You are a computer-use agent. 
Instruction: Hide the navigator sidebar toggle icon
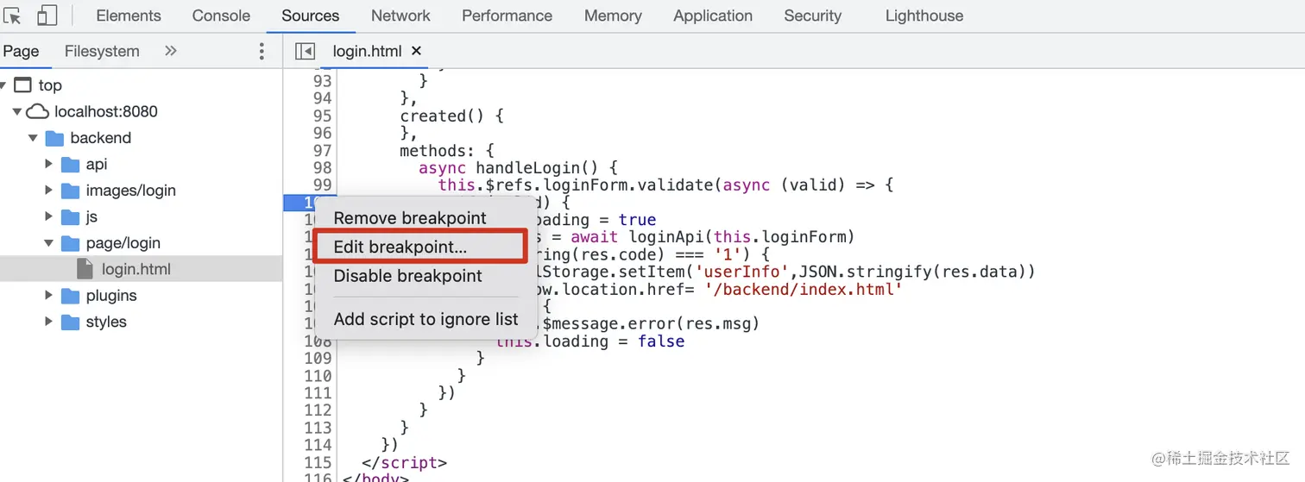[305, 51]
